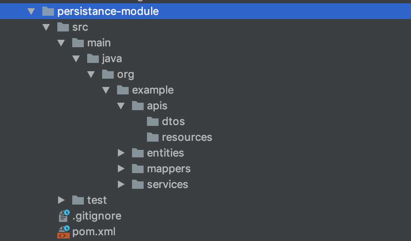Collapse the persistance-module root node

(x=31, y=11)
